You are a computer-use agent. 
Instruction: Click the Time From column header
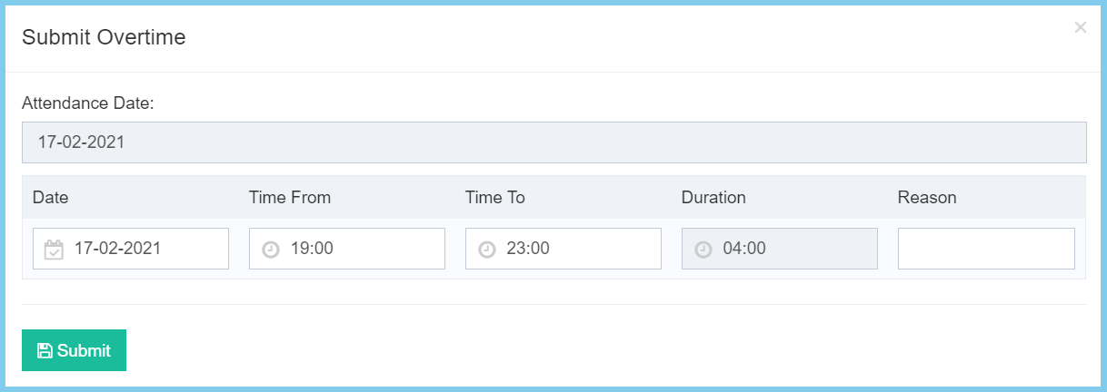[x=289, y=197]
